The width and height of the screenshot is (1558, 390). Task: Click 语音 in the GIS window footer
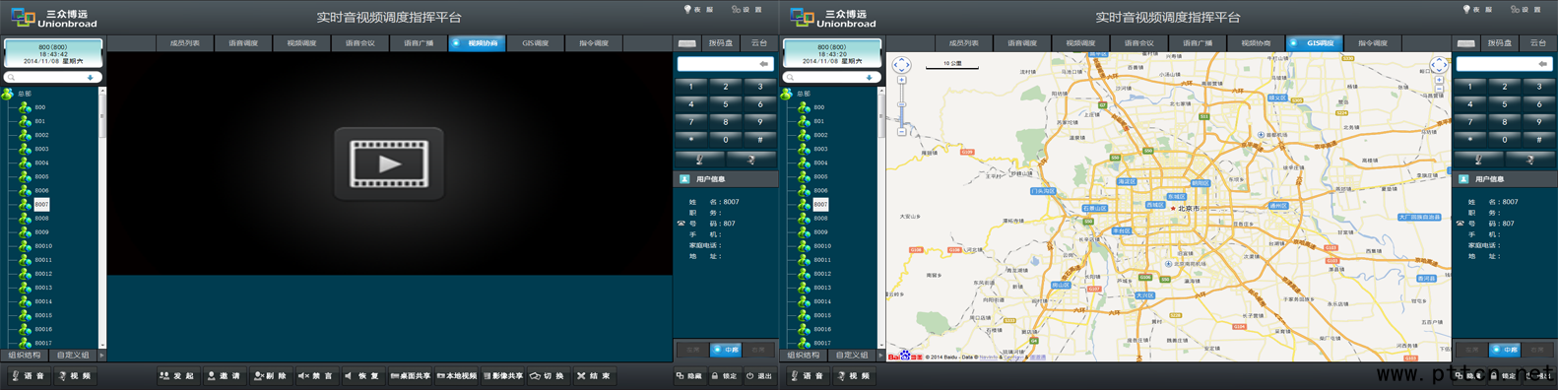coord(808,376)
